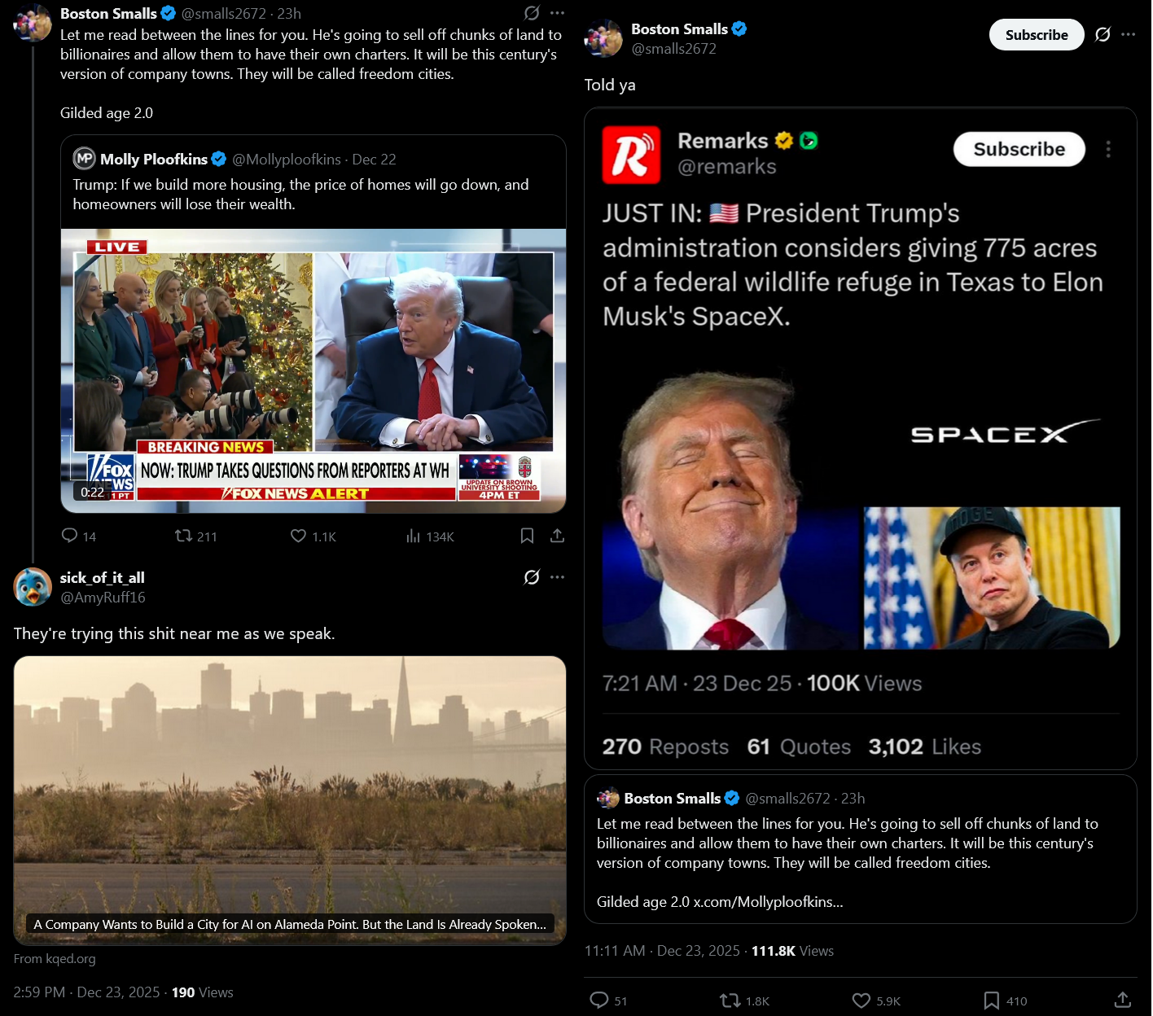Share the 'Told ya' post at bottom right
Screen dimensions: 1153x1016
1122,1000
